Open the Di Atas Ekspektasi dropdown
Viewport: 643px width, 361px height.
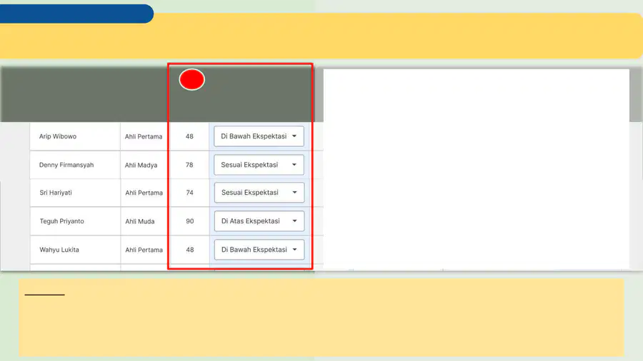click(259, 221)
